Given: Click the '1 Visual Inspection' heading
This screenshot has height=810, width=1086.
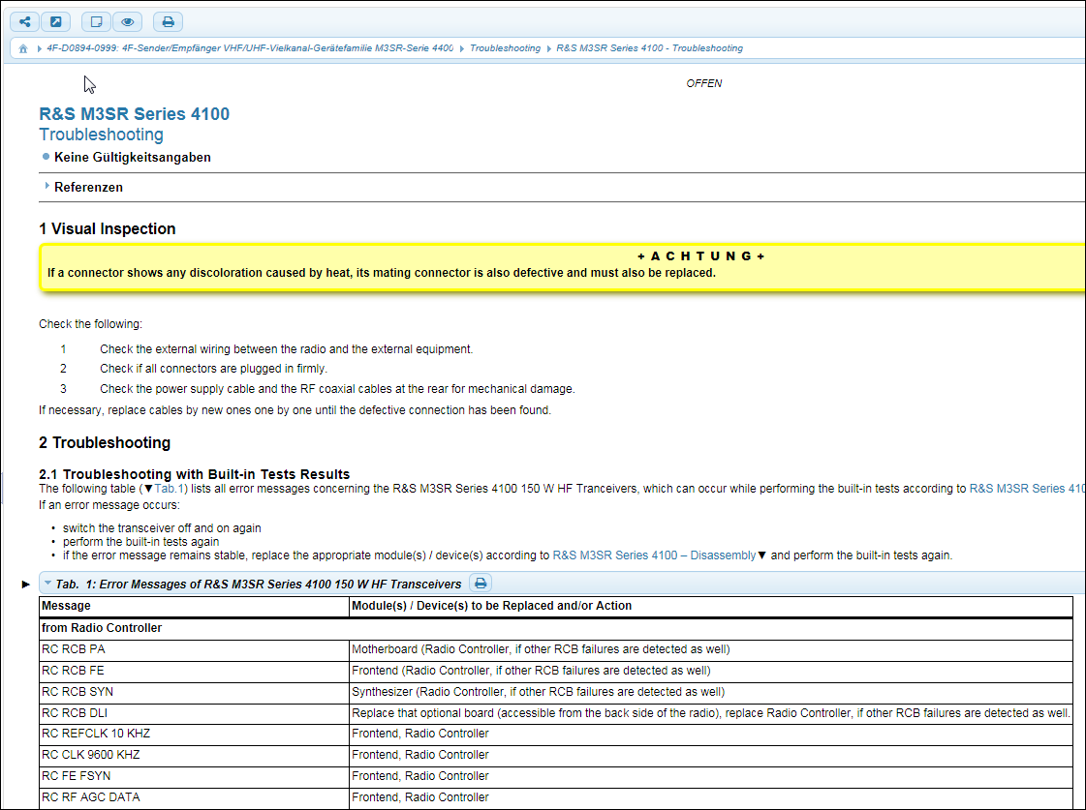Looking at the screenshot, I should pos(108,229).
